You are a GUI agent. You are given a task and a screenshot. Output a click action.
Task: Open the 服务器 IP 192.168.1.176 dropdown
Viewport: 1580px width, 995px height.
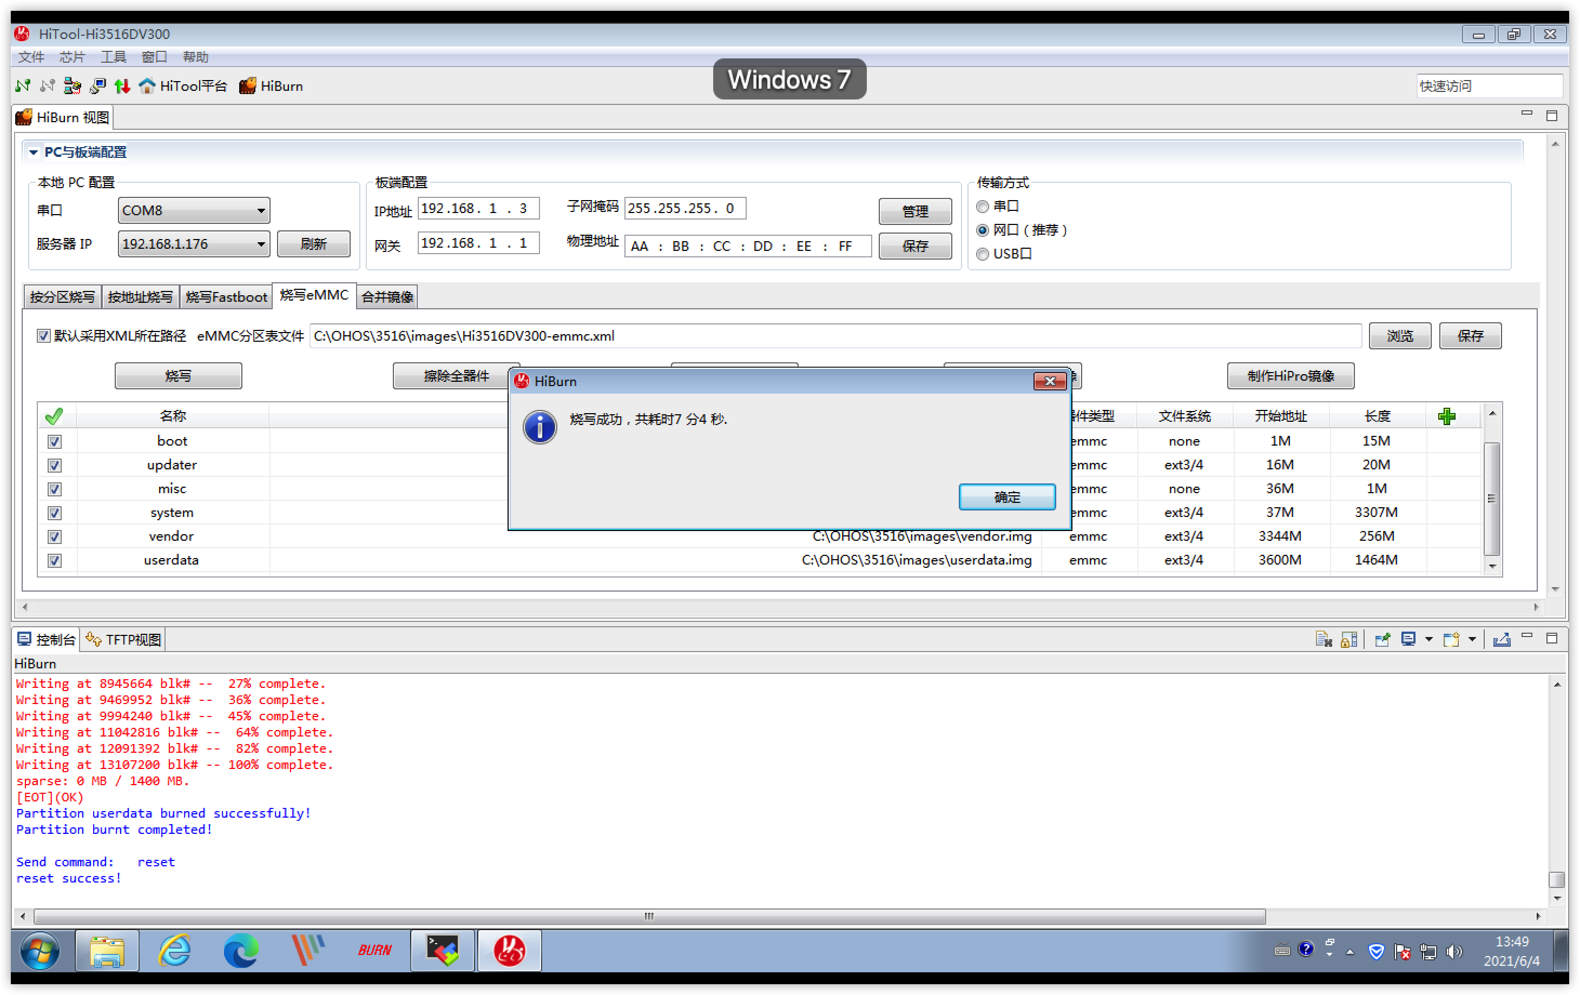click(194, 244)
